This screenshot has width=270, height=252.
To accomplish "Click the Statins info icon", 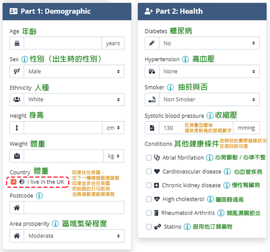I will [x=187, y=227].
